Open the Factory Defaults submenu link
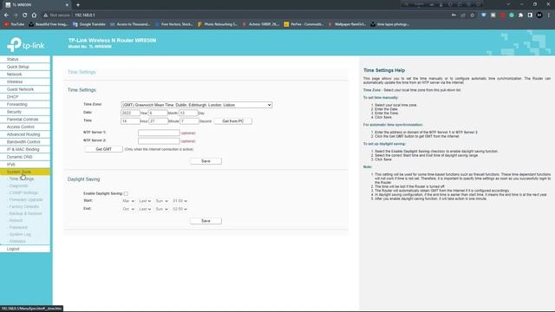Image resolution: width=555 pixels, height=312 pixels. click(23, 206)
